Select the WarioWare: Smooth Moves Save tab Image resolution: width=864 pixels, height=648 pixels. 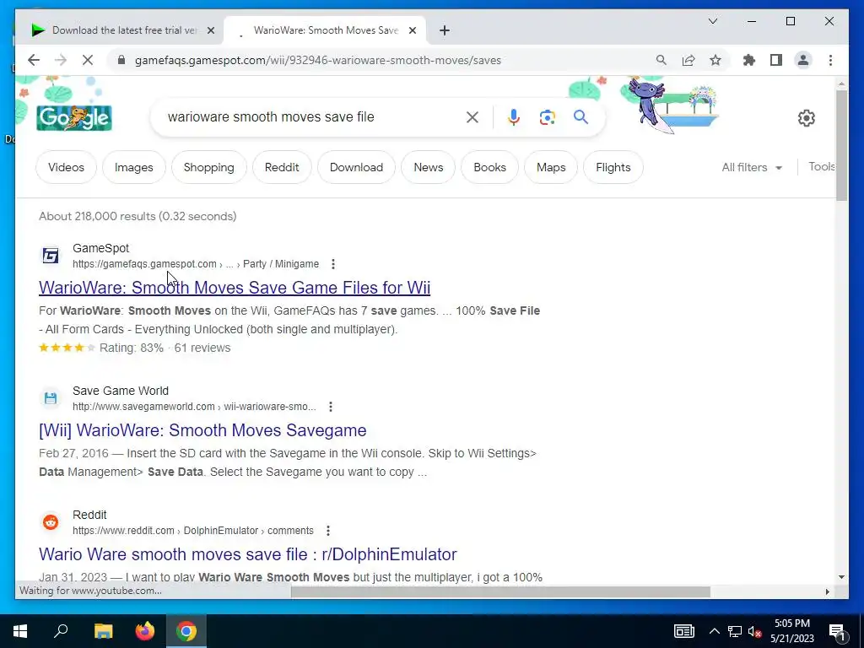pyautogui.click(x=325, y=30)
